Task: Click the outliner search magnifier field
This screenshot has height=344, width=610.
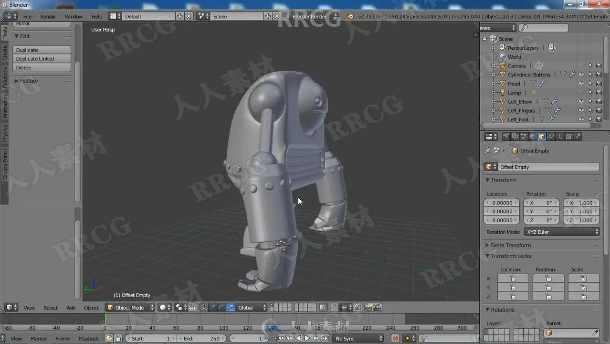Action: tap(544, 28)
